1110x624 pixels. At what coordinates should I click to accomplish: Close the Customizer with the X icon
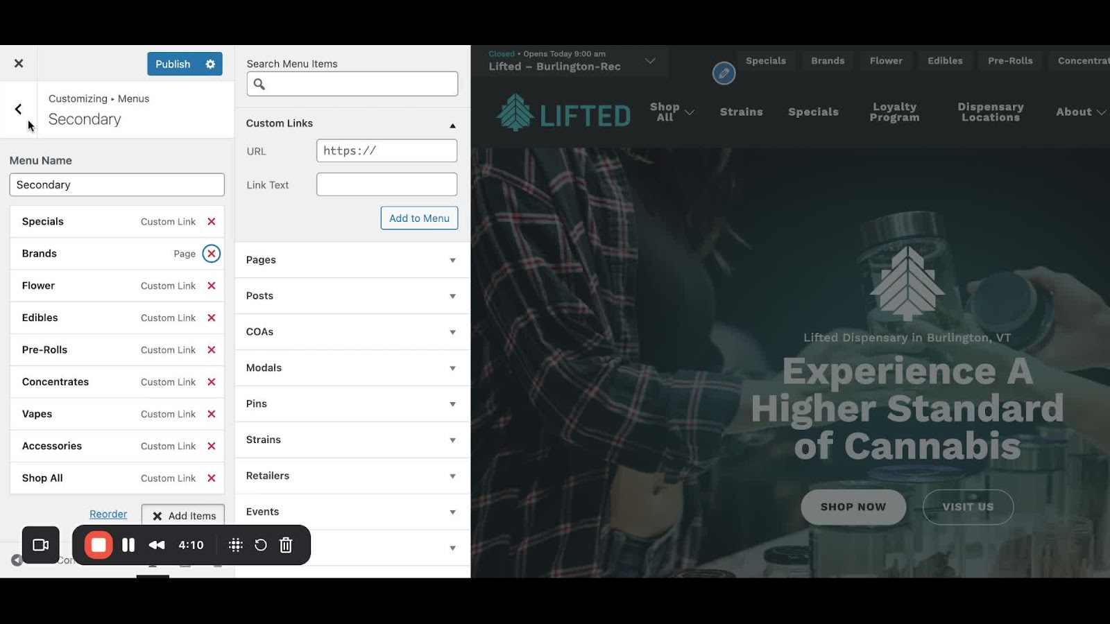coord(19,63)
